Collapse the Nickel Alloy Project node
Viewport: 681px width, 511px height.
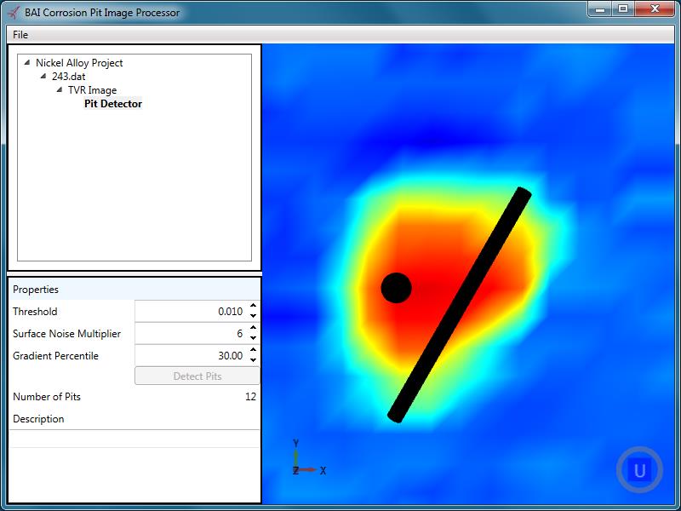[x=28, y=62]
